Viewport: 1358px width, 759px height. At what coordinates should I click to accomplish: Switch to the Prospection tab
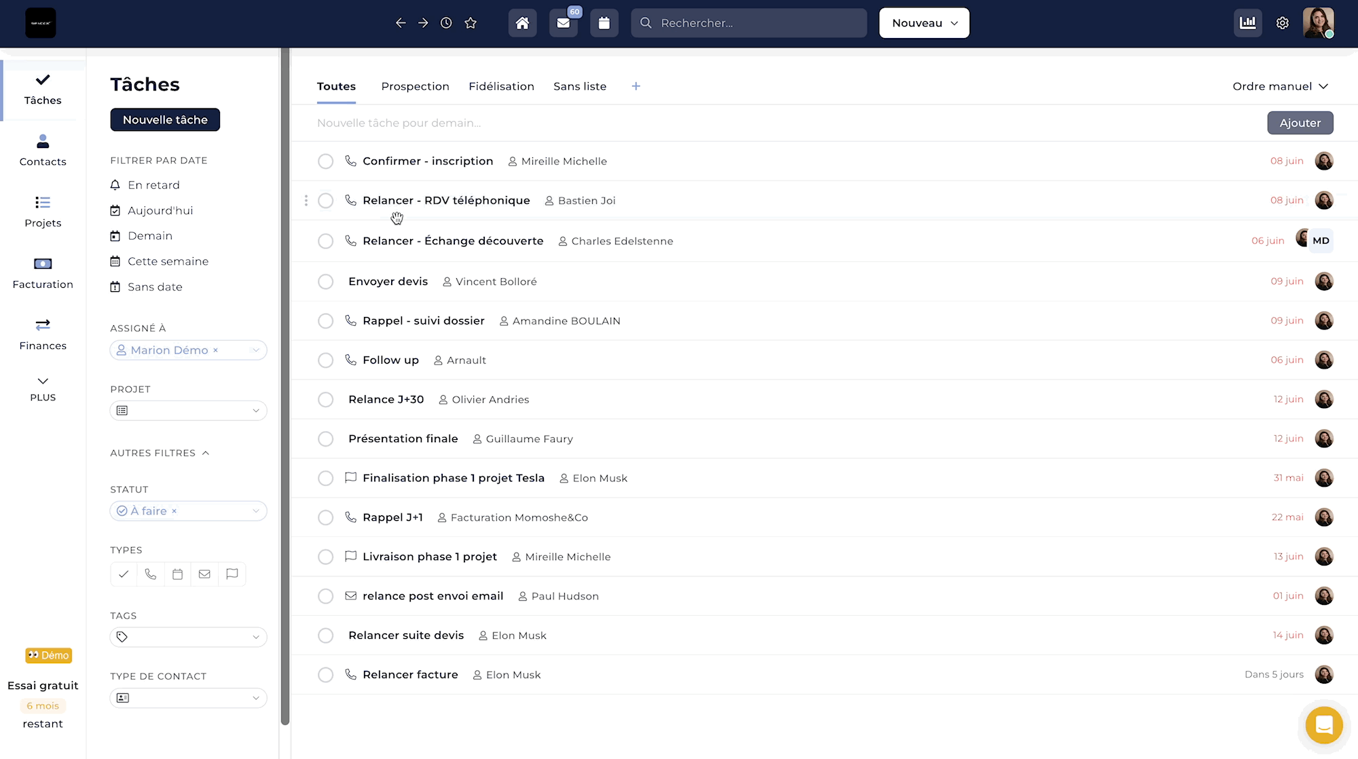(x=415, y=86)
